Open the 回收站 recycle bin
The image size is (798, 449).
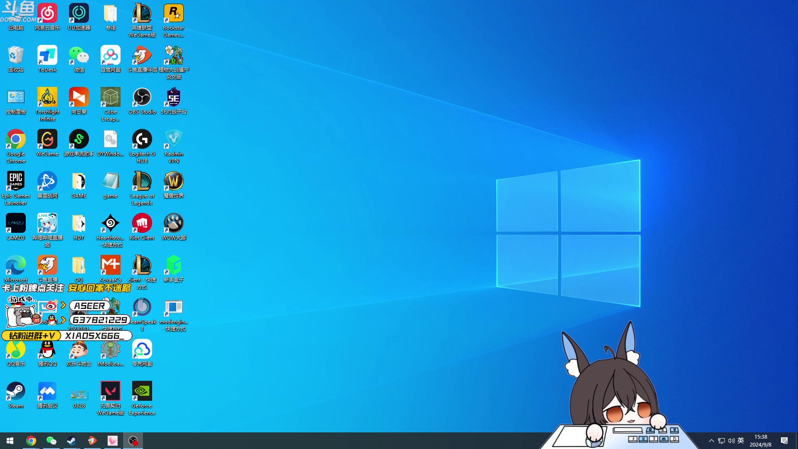click(x=16, y=59)
